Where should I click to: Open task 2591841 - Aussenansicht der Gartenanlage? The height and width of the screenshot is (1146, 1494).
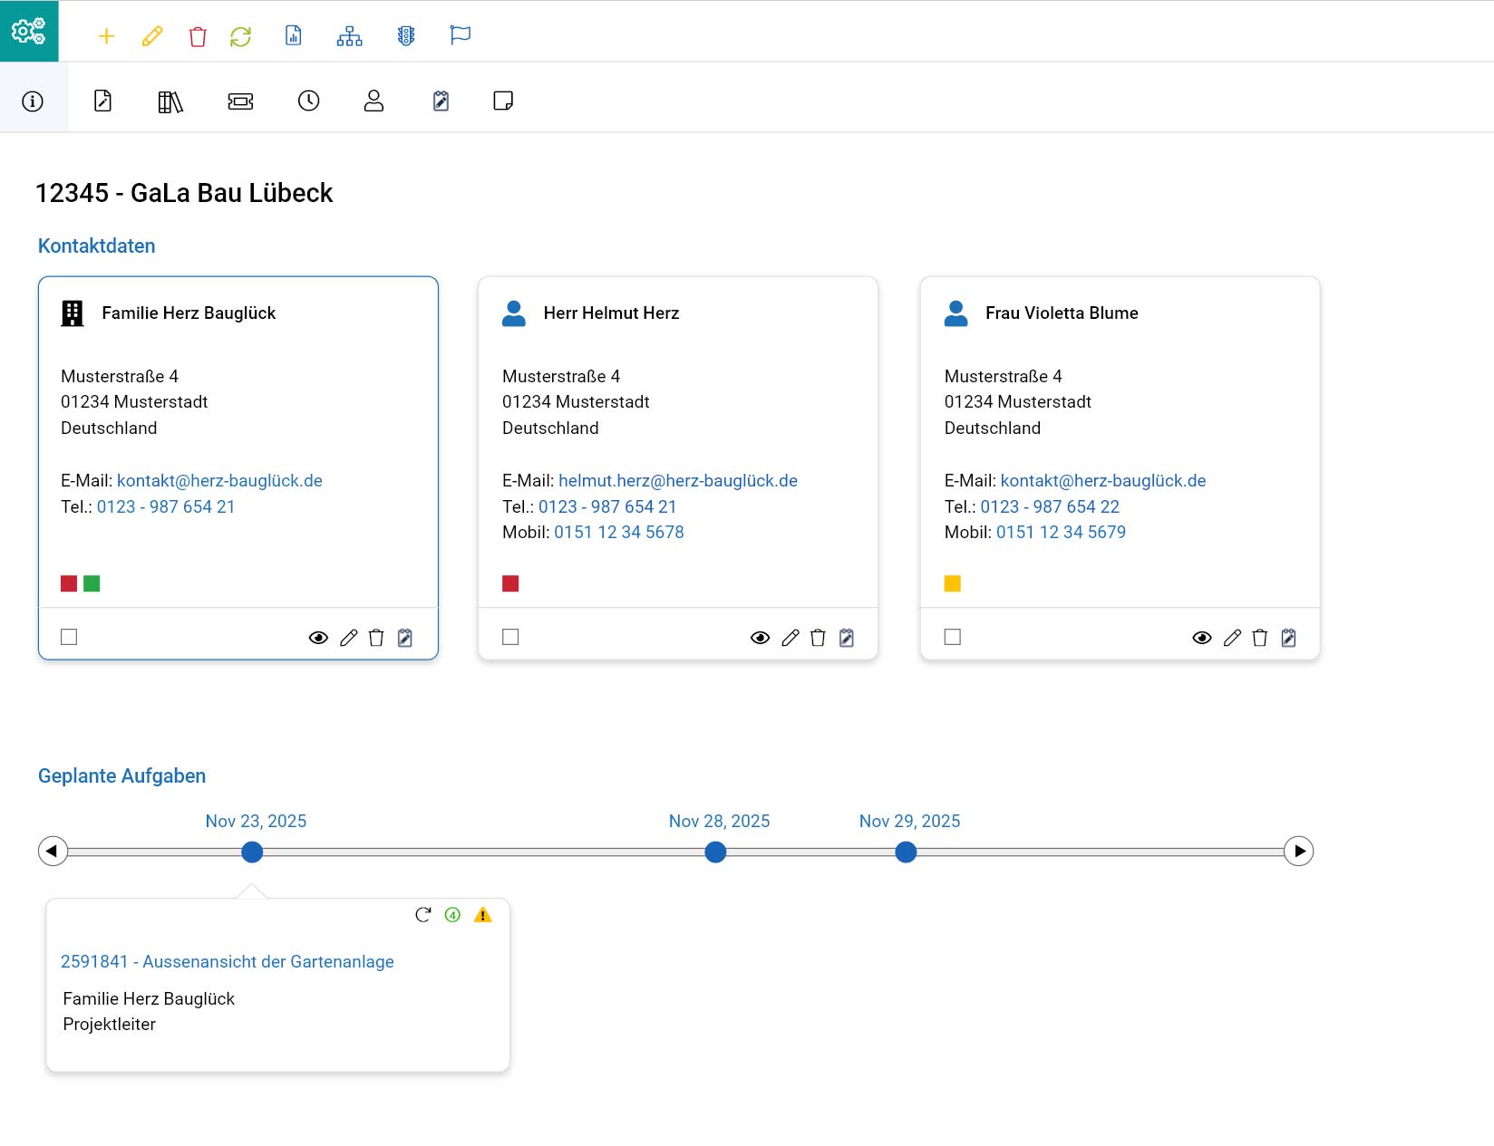coord(228,962)
